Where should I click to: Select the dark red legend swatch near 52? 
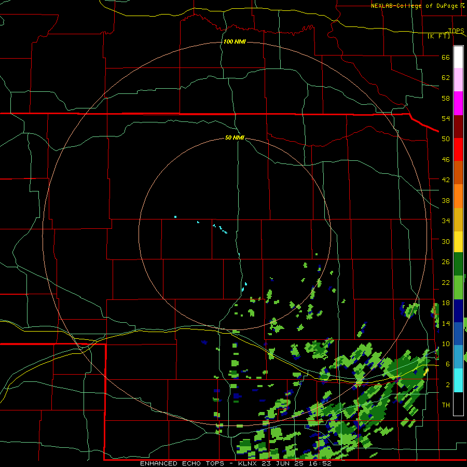pyautogui.click(x=458, y=126)
